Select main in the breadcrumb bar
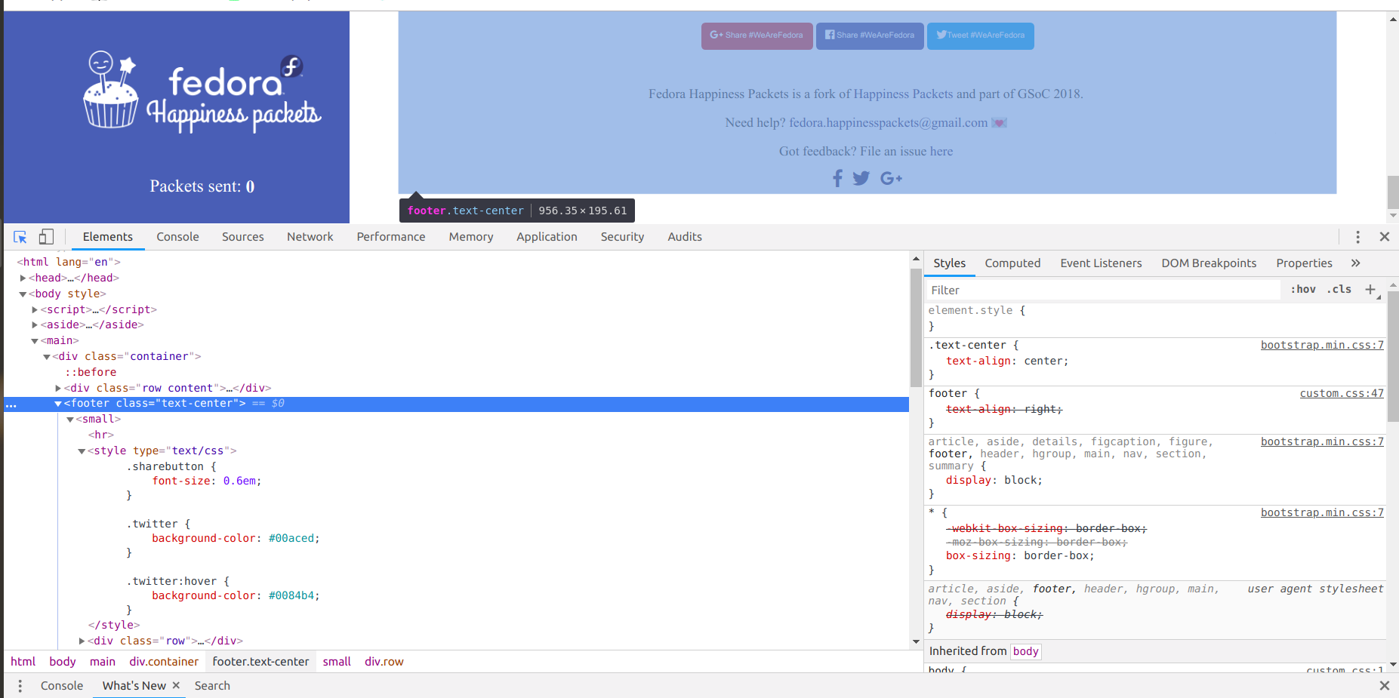The image size is (1399, 698). tap(103, 662)
